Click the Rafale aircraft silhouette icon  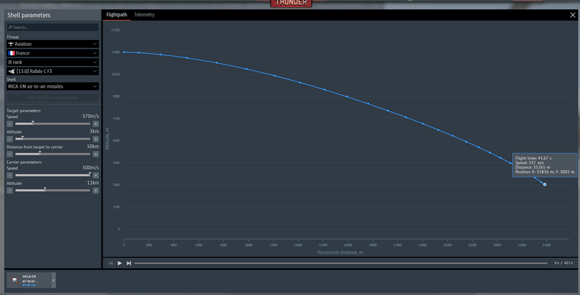(x=12, y=71)
